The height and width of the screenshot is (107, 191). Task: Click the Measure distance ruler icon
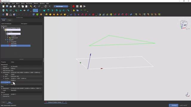(68, 10)
